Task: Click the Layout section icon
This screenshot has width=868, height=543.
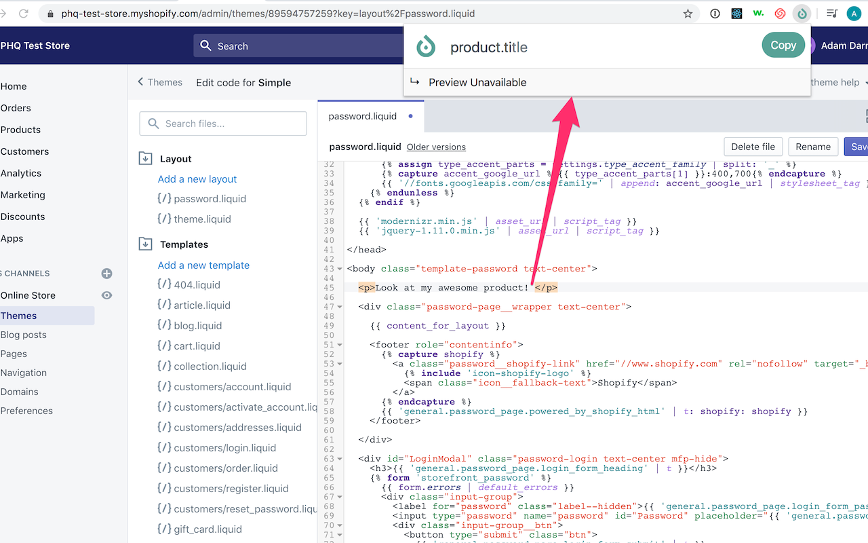Action: pos(144,158)
